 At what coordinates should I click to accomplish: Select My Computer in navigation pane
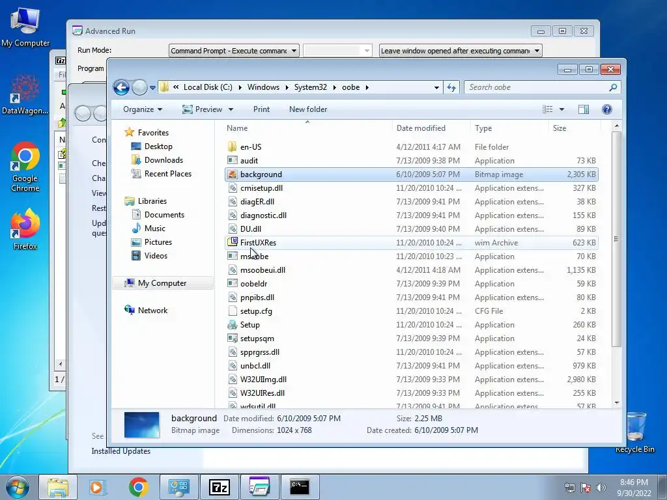pyautogui.click(x=162, y=283)
